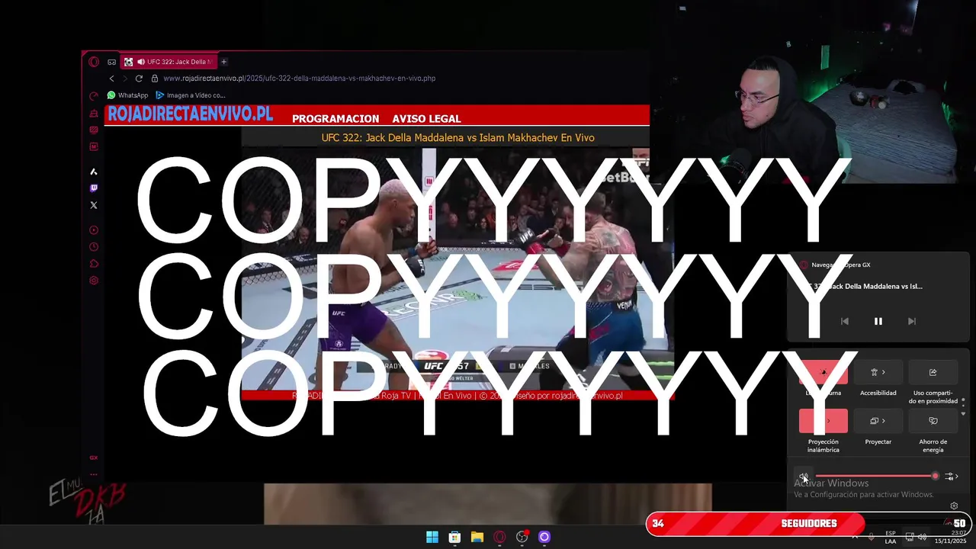Click 'UFC 322: Jack Della Maddalena vs Islam Makhachev En Vivo' heading
This screenshot has height=549, width=976.
click(457, 138)
